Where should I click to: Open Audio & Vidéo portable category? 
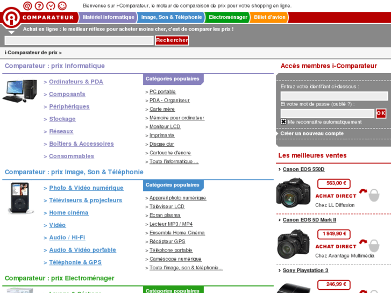click(x=82, y=250)
